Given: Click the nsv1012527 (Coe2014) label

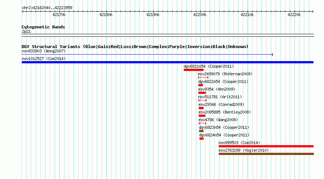Looking at the screenshot, I should (x=44, y=59).
